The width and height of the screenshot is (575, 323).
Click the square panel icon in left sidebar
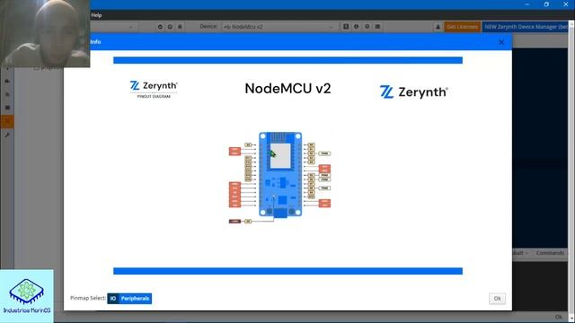(x=7, y=108)
